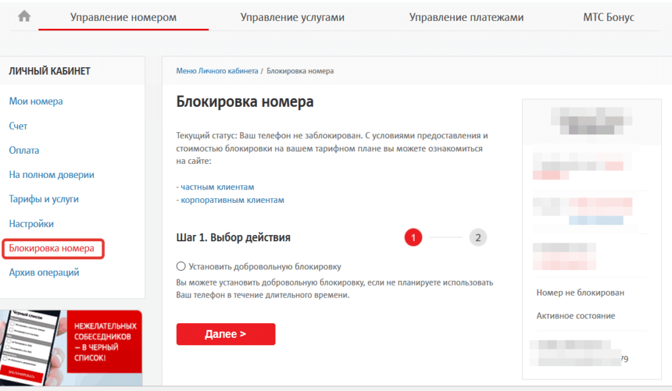Click step 1 indicator circle
Viewport: 672px width, 391px height.
coord(413,238)
